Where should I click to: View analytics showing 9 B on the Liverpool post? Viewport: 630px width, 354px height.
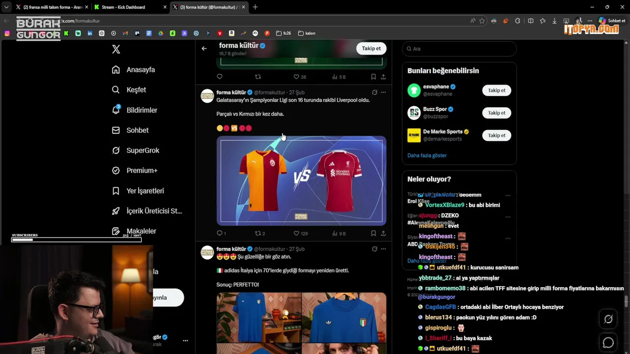click(x=339, y=234)
